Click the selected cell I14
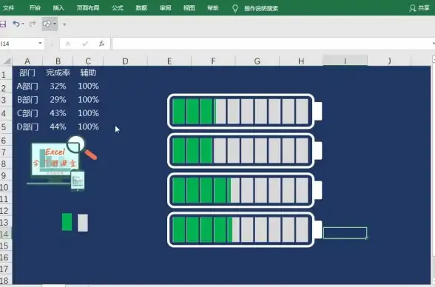Image resolution: width=435 pixels, height=287 pixels. coord(345,233)
